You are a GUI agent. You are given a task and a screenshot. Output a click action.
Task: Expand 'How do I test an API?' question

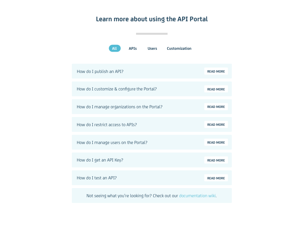[97, 178]
